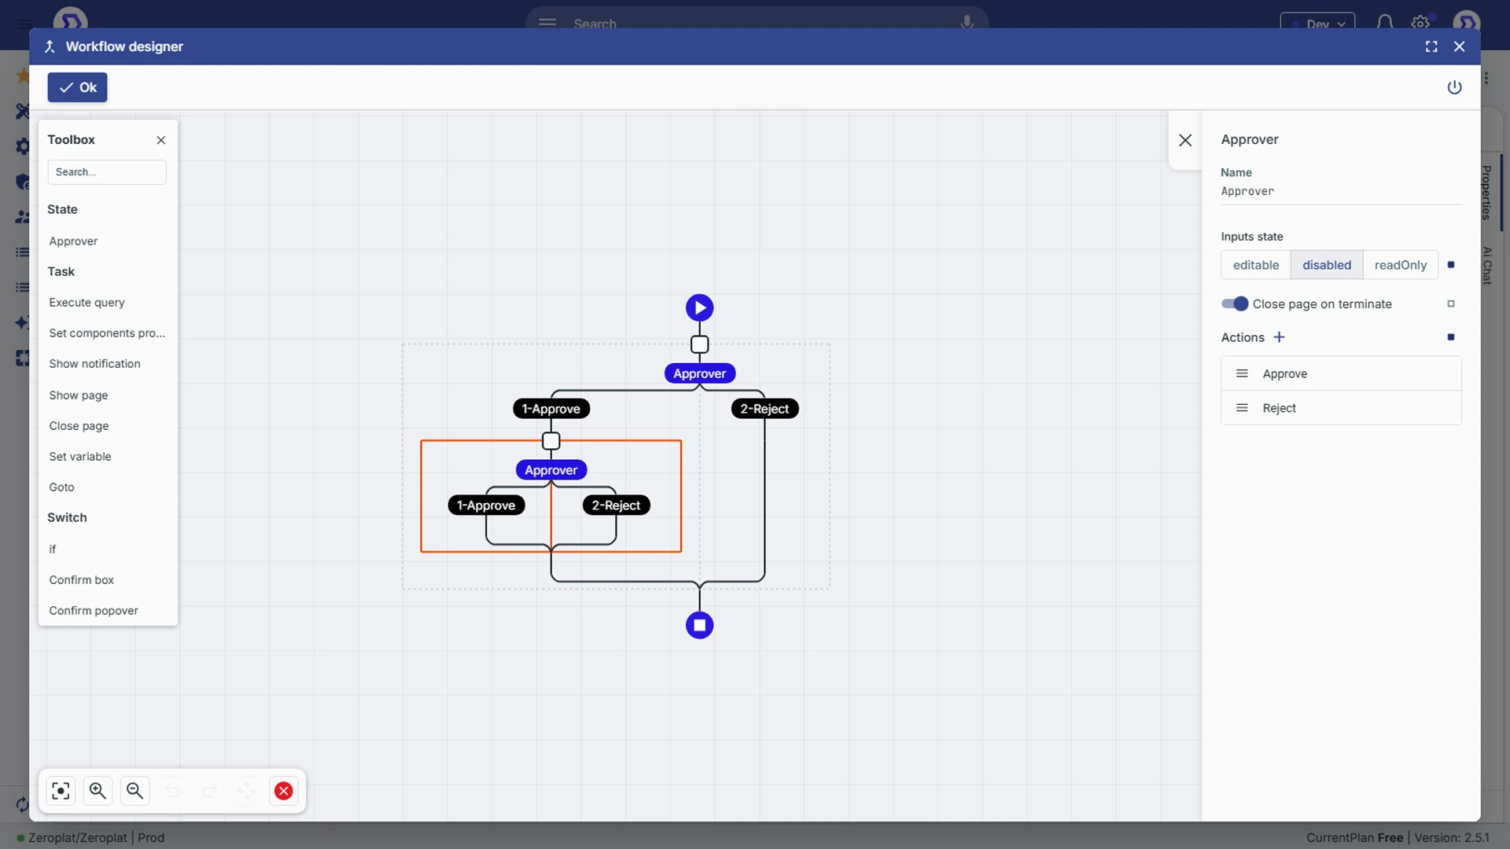Zoom in the workflow canvas
The image size is (1510, 849).
98,791
